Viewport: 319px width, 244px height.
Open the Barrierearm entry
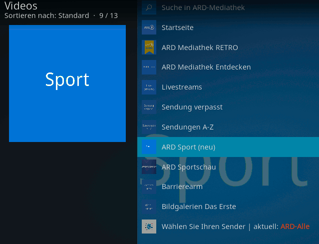click(x=228, y=186)
